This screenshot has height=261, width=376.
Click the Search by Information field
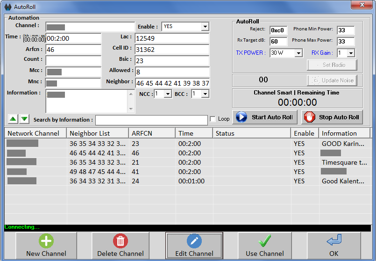[151, 120]
